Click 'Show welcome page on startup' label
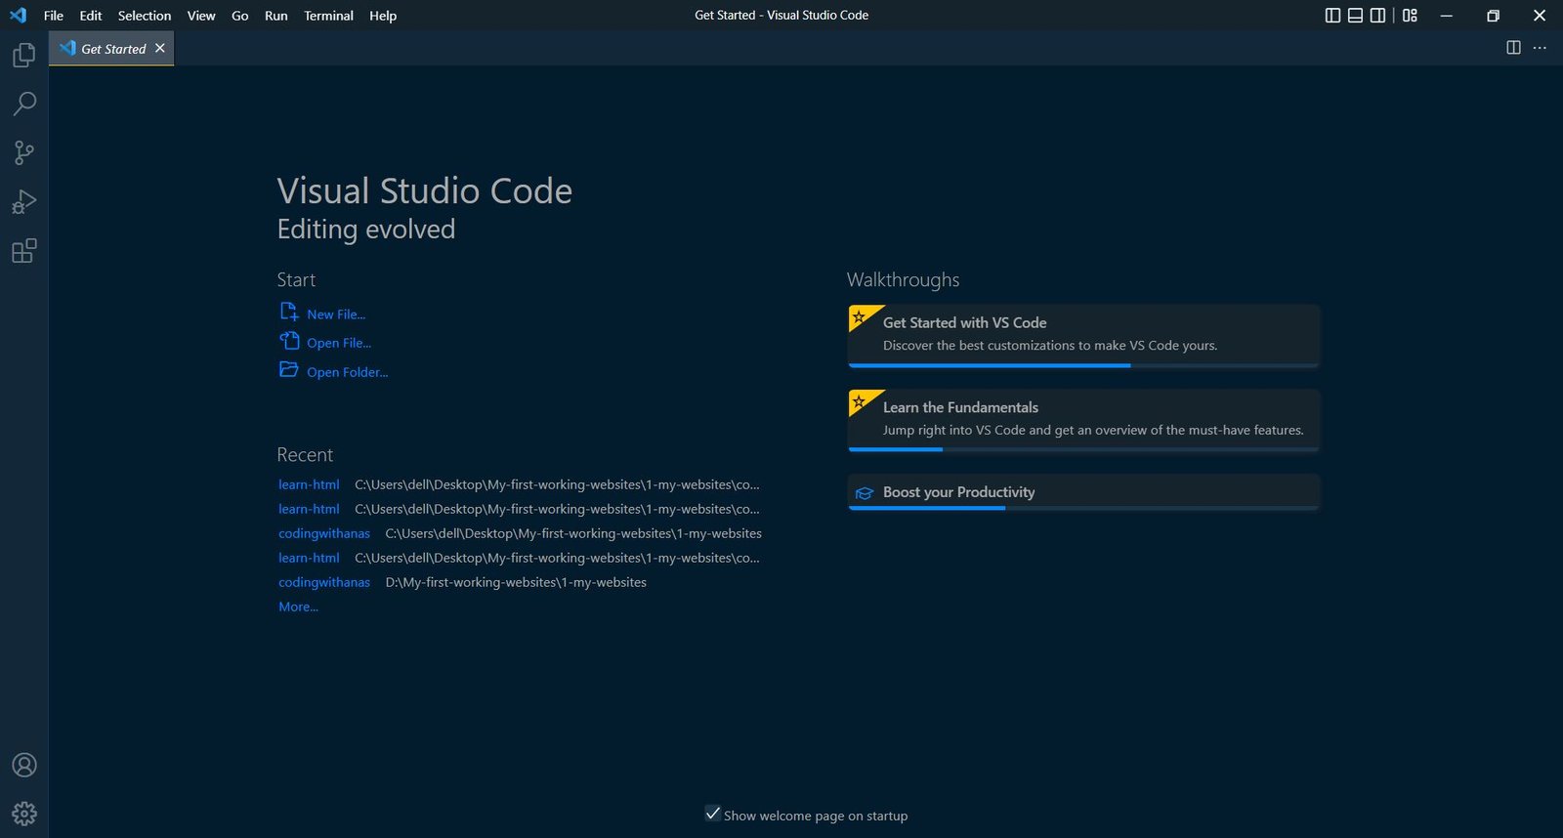1563x838 pixels. [x=816, y=816]
